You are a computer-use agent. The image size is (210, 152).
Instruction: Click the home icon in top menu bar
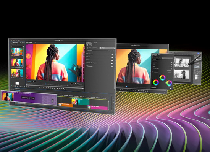coord(11,40)
